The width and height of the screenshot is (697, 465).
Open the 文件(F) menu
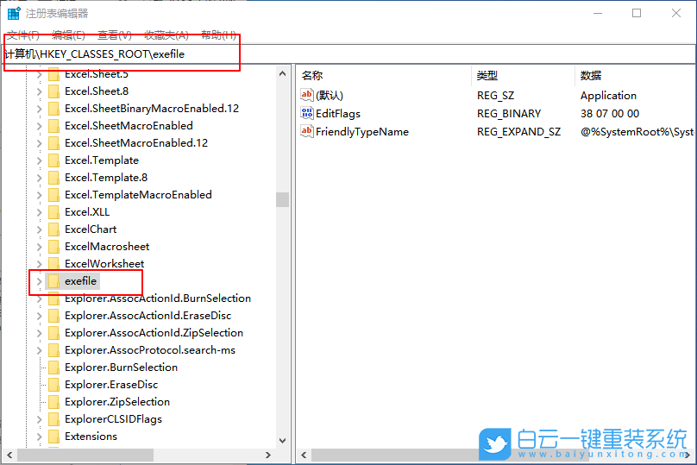point(23,35)
